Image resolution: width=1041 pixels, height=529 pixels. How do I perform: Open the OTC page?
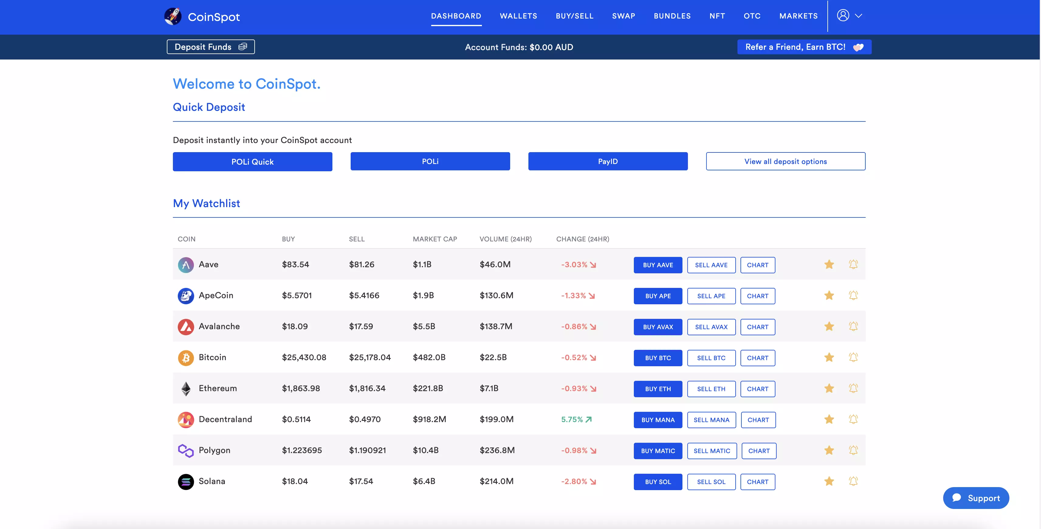tap(752, 16)
